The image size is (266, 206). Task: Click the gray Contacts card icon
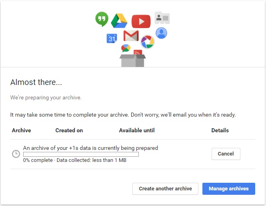pos(162,18)
